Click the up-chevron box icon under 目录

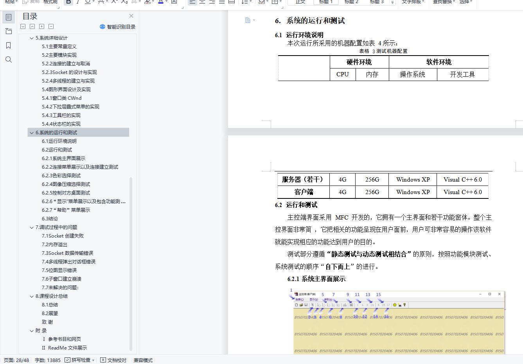pos(32,27)
